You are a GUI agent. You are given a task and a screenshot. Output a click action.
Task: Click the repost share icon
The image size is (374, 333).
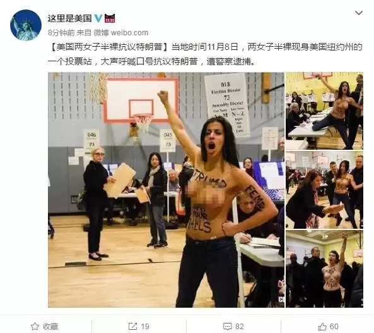point(132,326)
